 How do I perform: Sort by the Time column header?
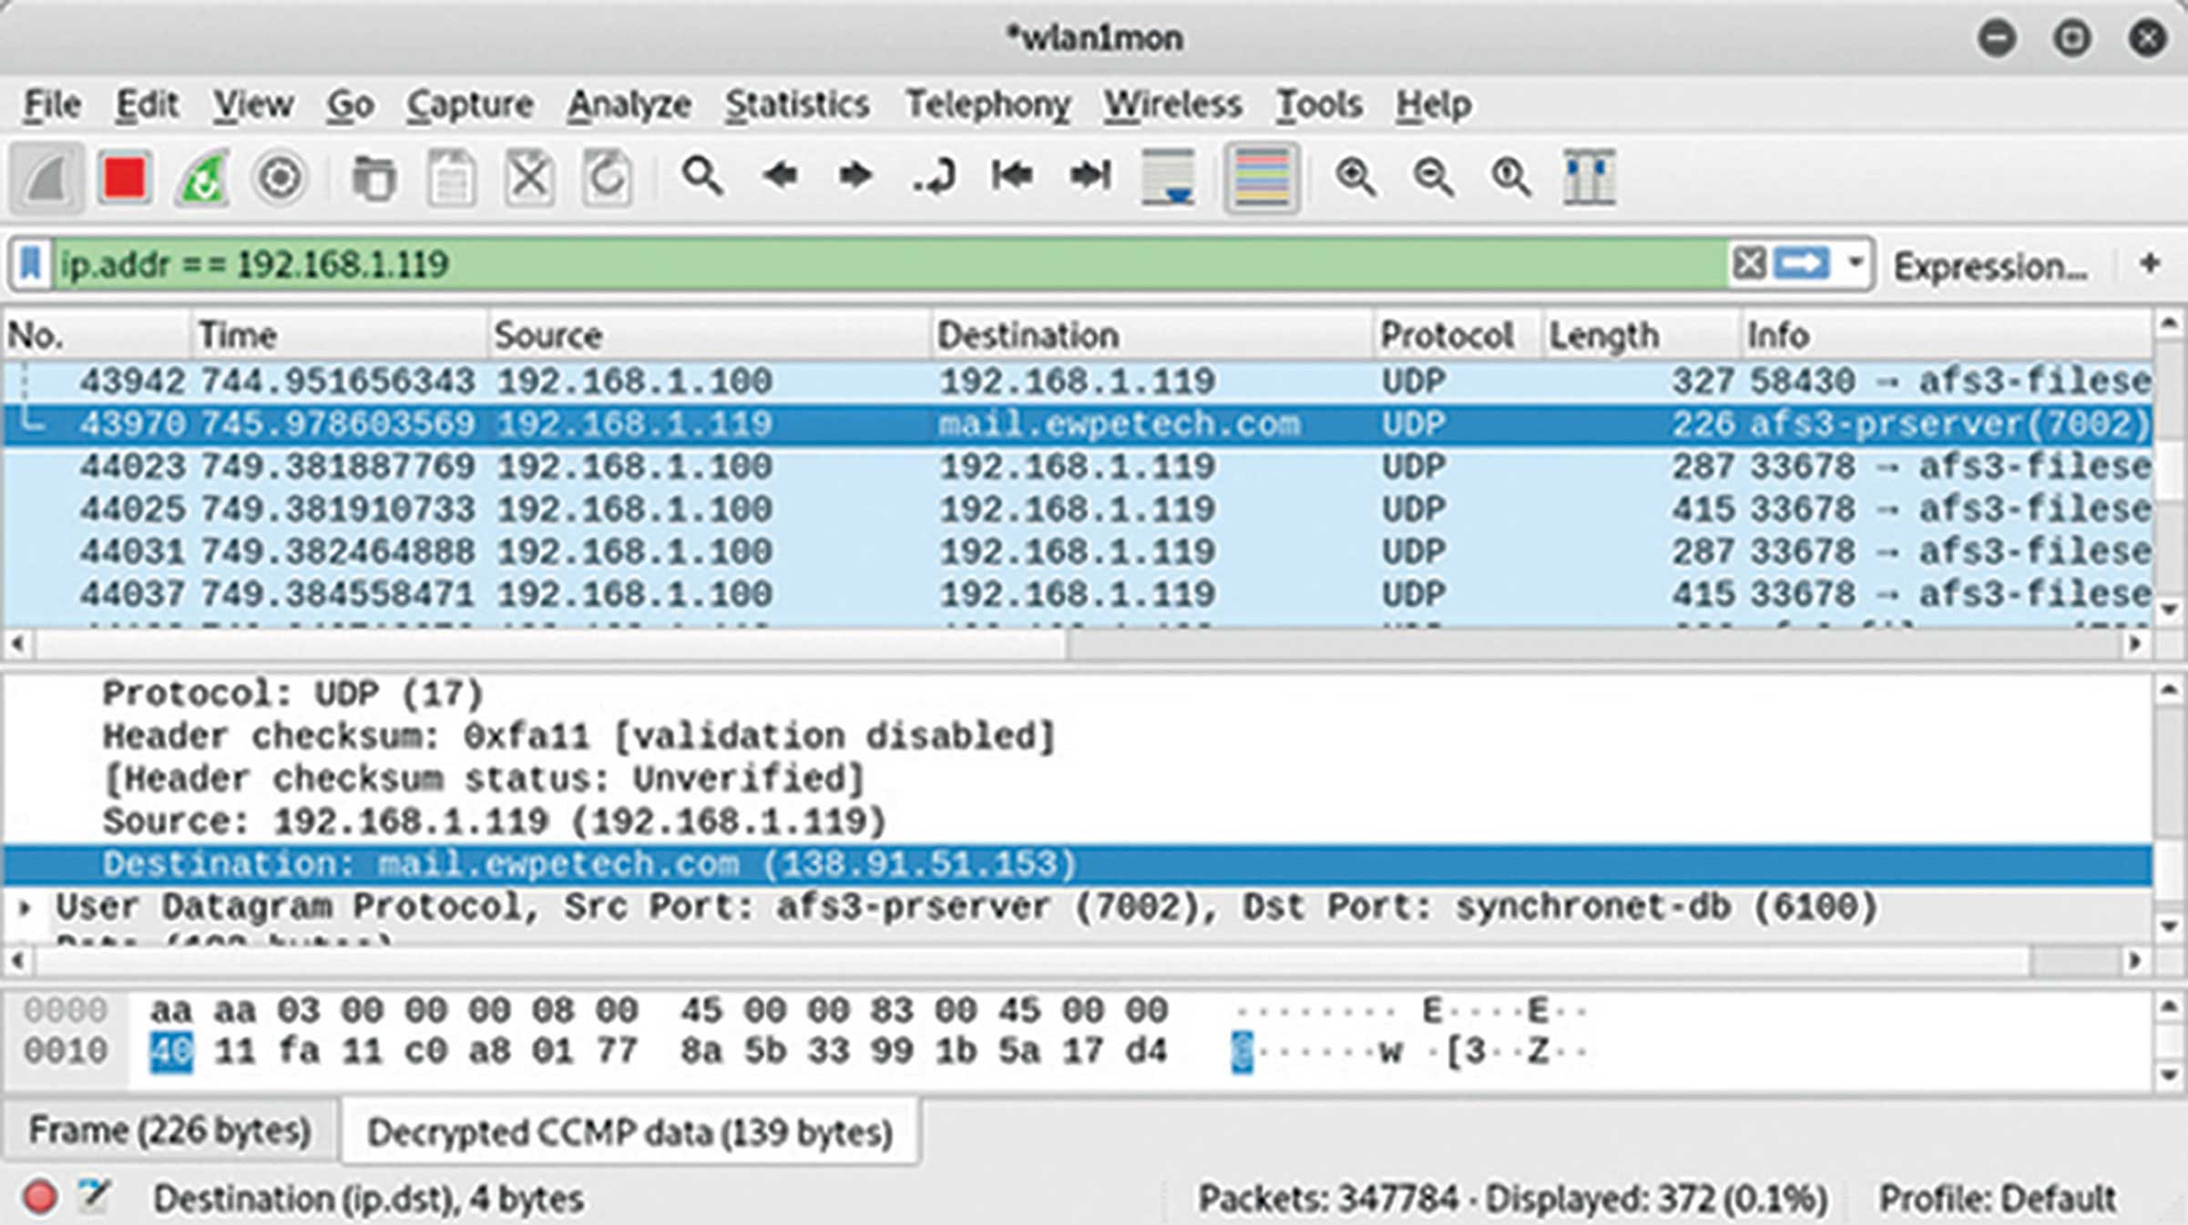[x=339, y=335]
